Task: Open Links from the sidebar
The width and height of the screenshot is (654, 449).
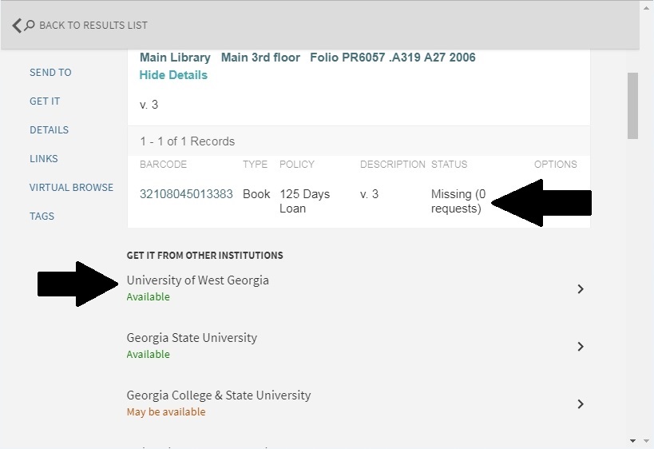Action: (44, 159)
